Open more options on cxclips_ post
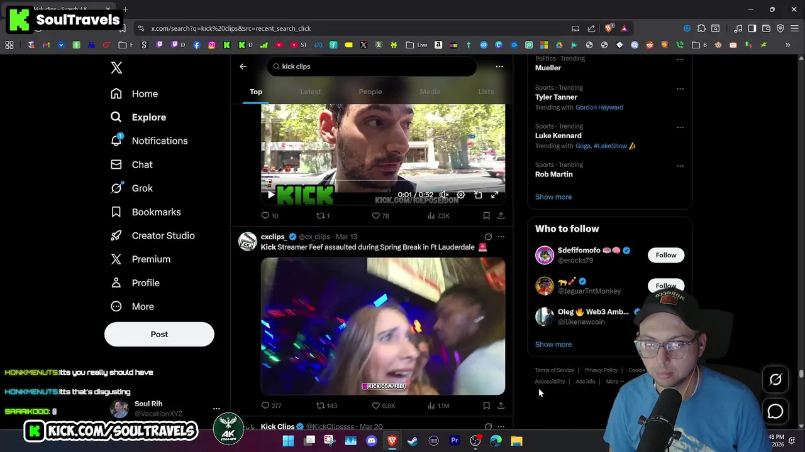 coord(501,237)
